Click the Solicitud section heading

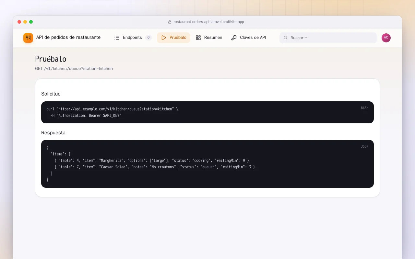click(x=51, y=94)
